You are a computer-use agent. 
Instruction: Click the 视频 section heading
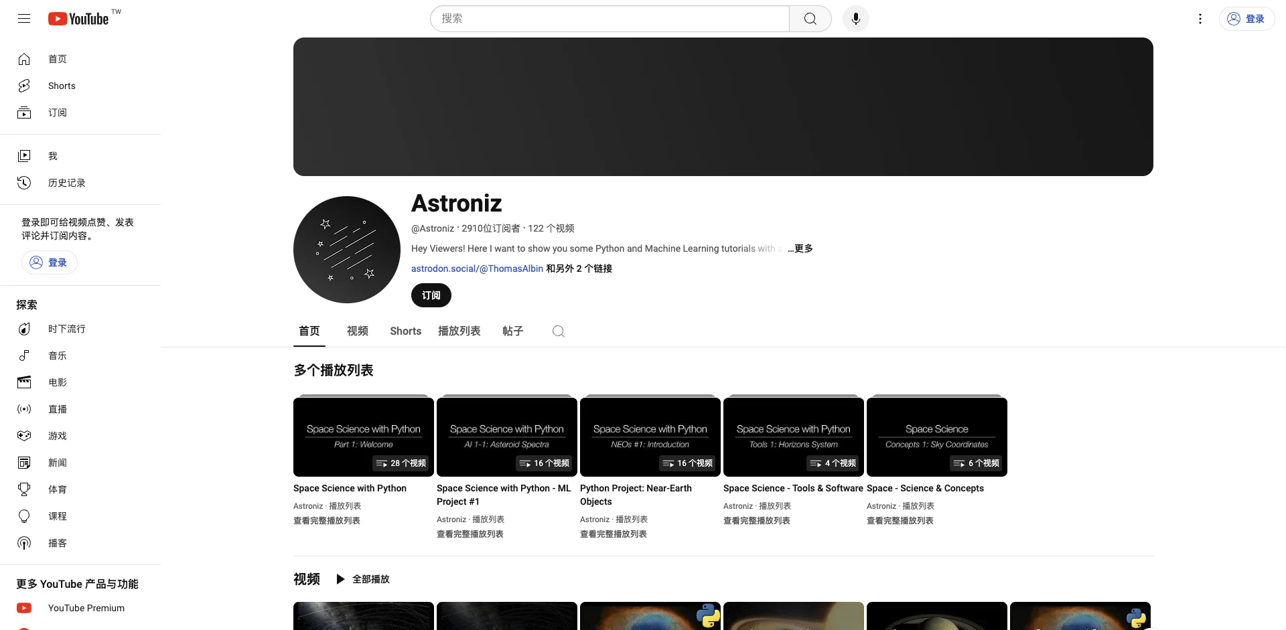(x=307, y=579)
